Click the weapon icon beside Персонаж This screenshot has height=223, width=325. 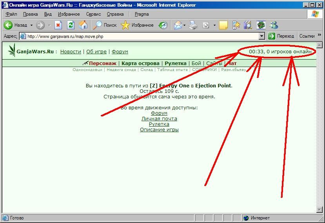[85, 63]
